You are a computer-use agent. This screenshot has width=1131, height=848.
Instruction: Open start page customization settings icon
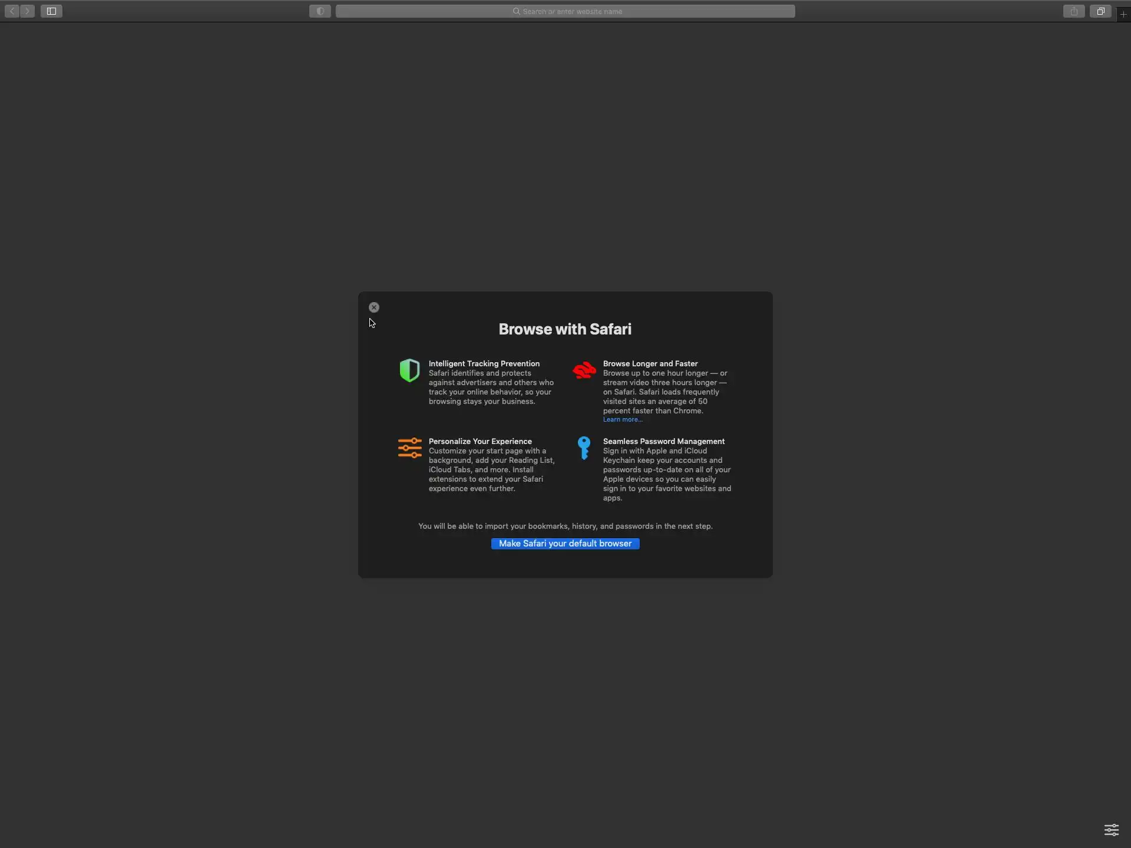[1111, 830]
